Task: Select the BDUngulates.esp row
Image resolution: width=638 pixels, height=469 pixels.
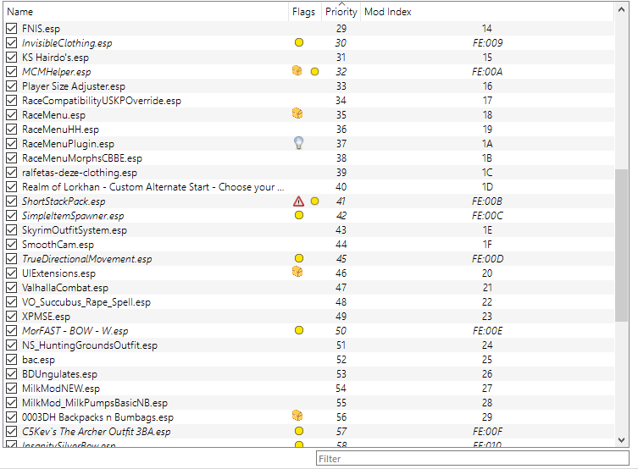Action: point(308,374)
